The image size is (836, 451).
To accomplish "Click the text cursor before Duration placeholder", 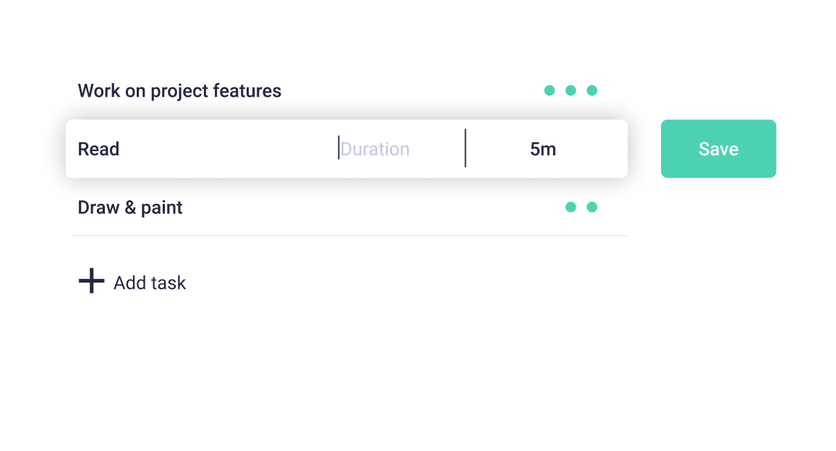I will click(338, 147).
